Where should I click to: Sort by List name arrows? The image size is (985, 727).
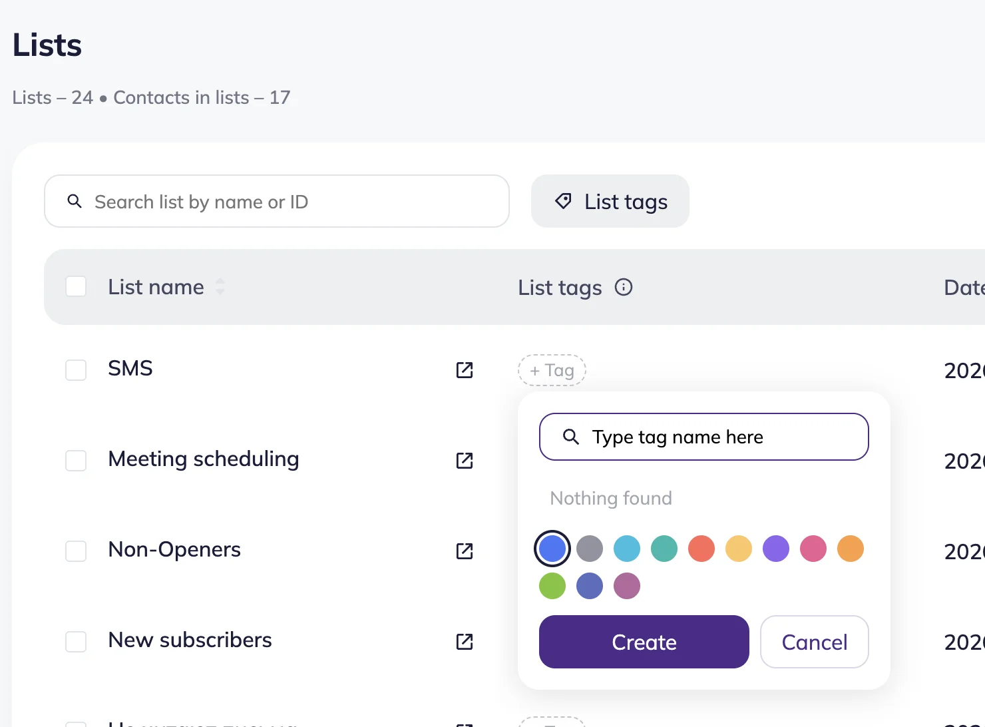coord(220,287)
